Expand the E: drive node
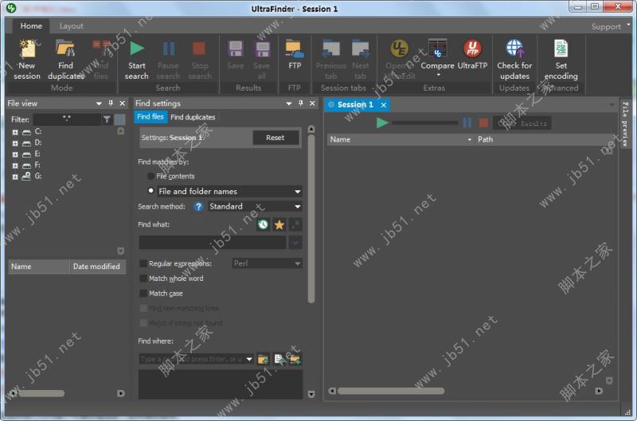Screen dimensions: 637x421 15,154
